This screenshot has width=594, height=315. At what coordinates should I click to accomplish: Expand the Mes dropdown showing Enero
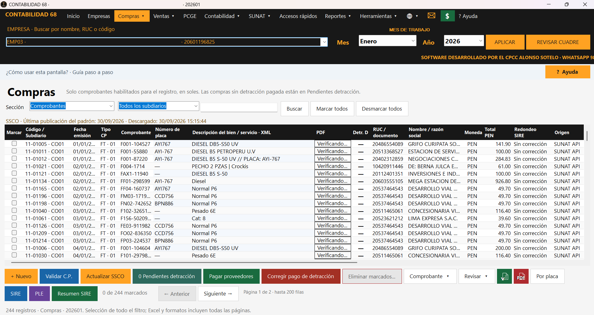(x=388, y=41)
